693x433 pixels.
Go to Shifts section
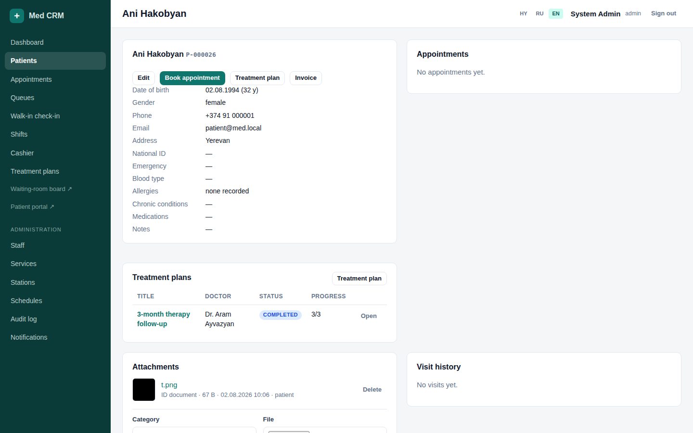[x=55, y=134]
